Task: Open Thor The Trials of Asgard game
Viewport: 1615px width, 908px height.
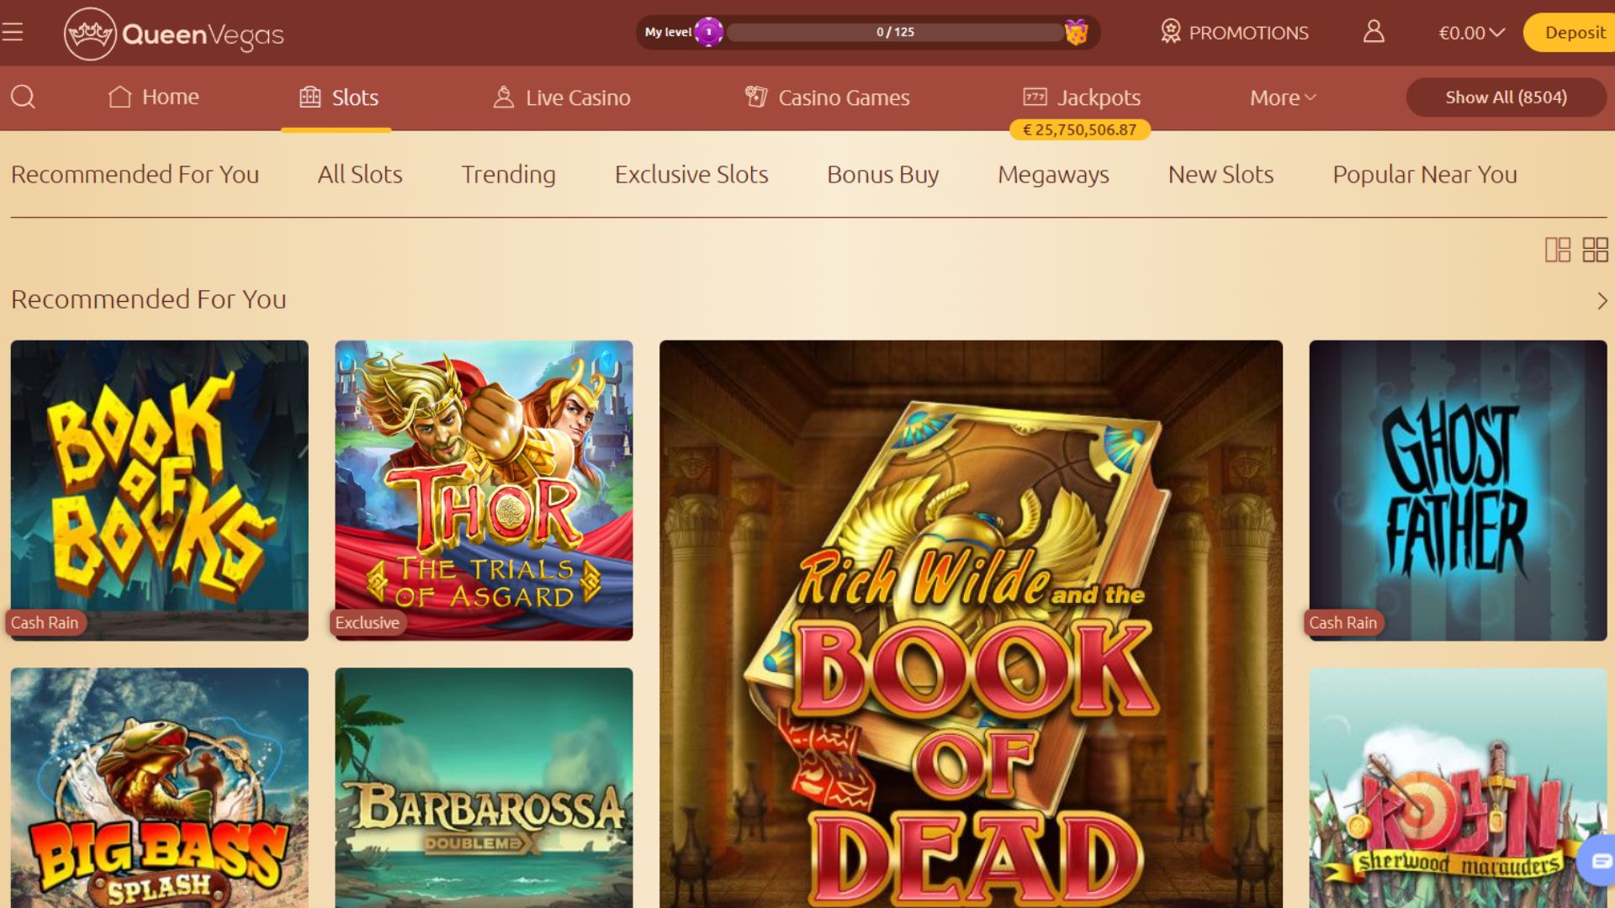Action: (484, 490)
